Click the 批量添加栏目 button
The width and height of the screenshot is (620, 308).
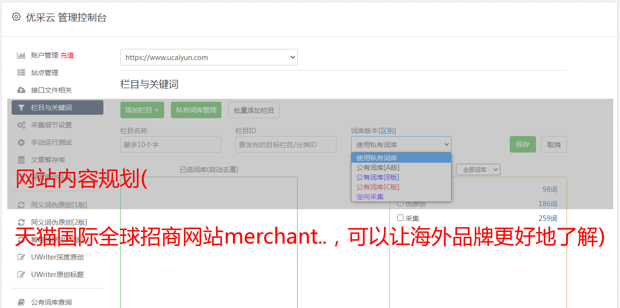click(254, 110)
